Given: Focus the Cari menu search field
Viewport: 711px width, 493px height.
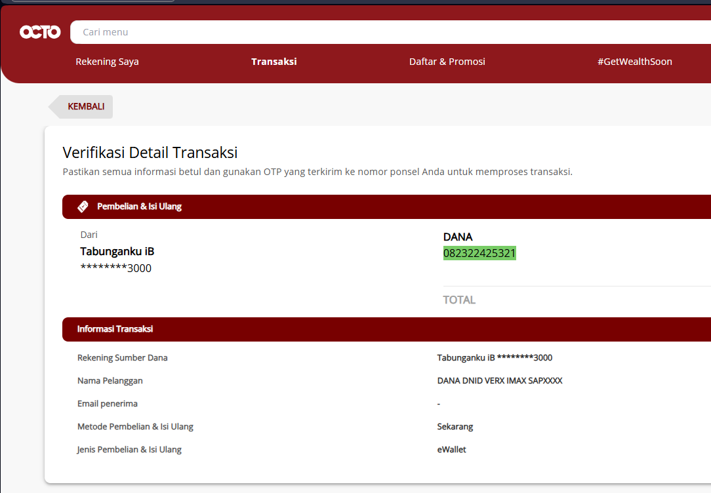Looking at the screenshot, I should click(390, 32).
